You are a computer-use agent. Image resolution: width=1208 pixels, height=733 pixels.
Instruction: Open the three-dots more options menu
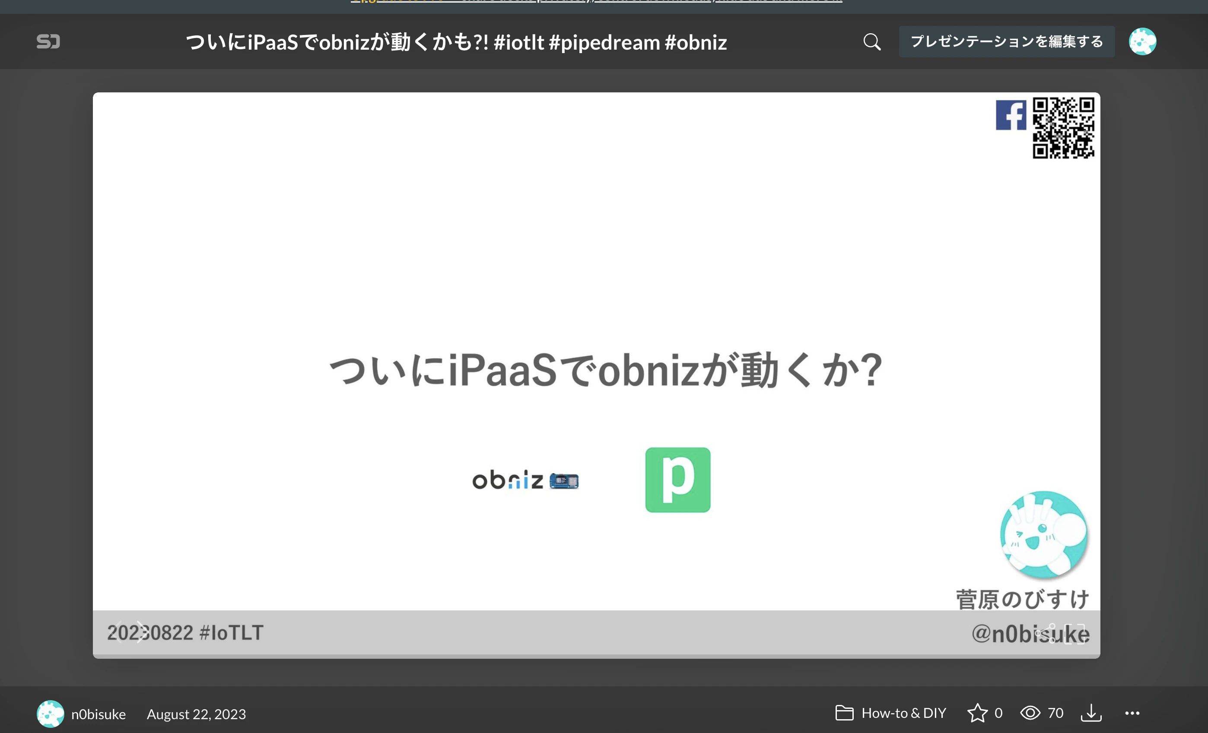pos(1132,713)
